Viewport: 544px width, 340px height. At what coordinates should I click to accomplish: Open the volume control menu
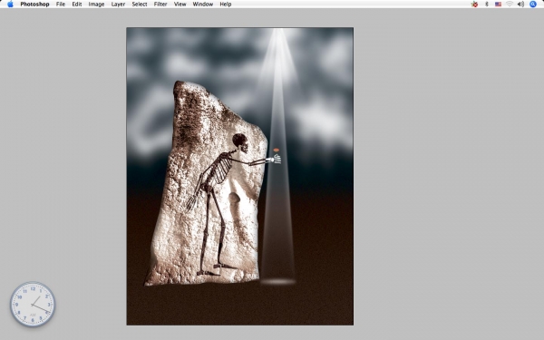point(520,5)
